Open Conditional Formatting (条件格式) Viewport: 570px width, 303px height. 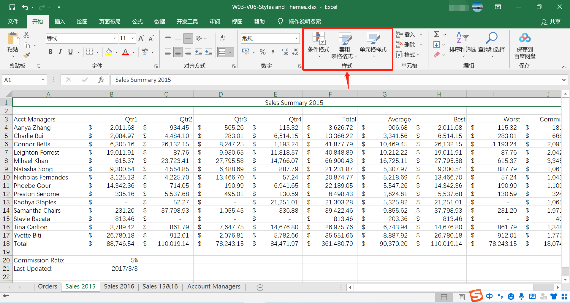319,44
